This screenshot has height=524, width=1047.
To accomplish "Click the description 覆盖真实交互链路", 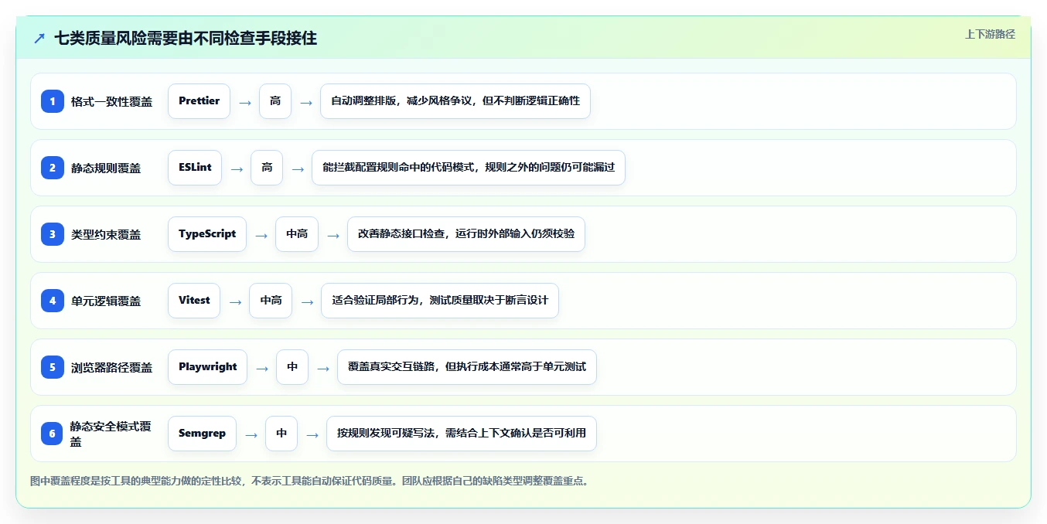I will click(467, 367).
